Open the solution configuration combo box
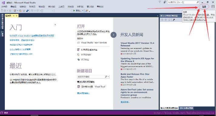The width and height of the screenshot is (216, 116). [48, 11]
